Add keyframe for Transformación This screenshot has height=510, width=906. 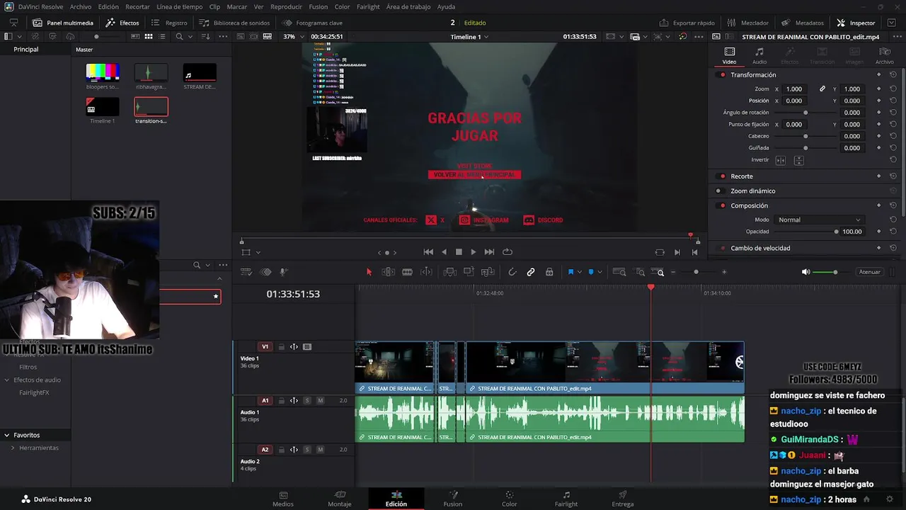(x=878, y=75)
